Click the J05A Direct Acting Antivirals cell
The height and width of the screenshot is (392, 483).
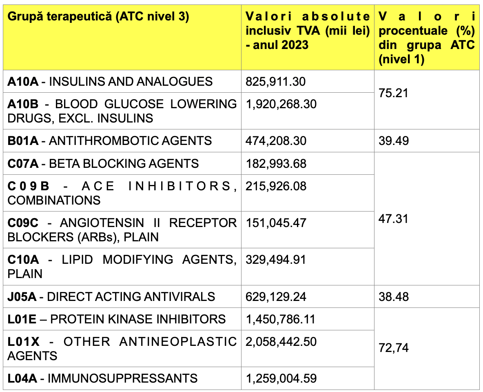click(122, 296)
